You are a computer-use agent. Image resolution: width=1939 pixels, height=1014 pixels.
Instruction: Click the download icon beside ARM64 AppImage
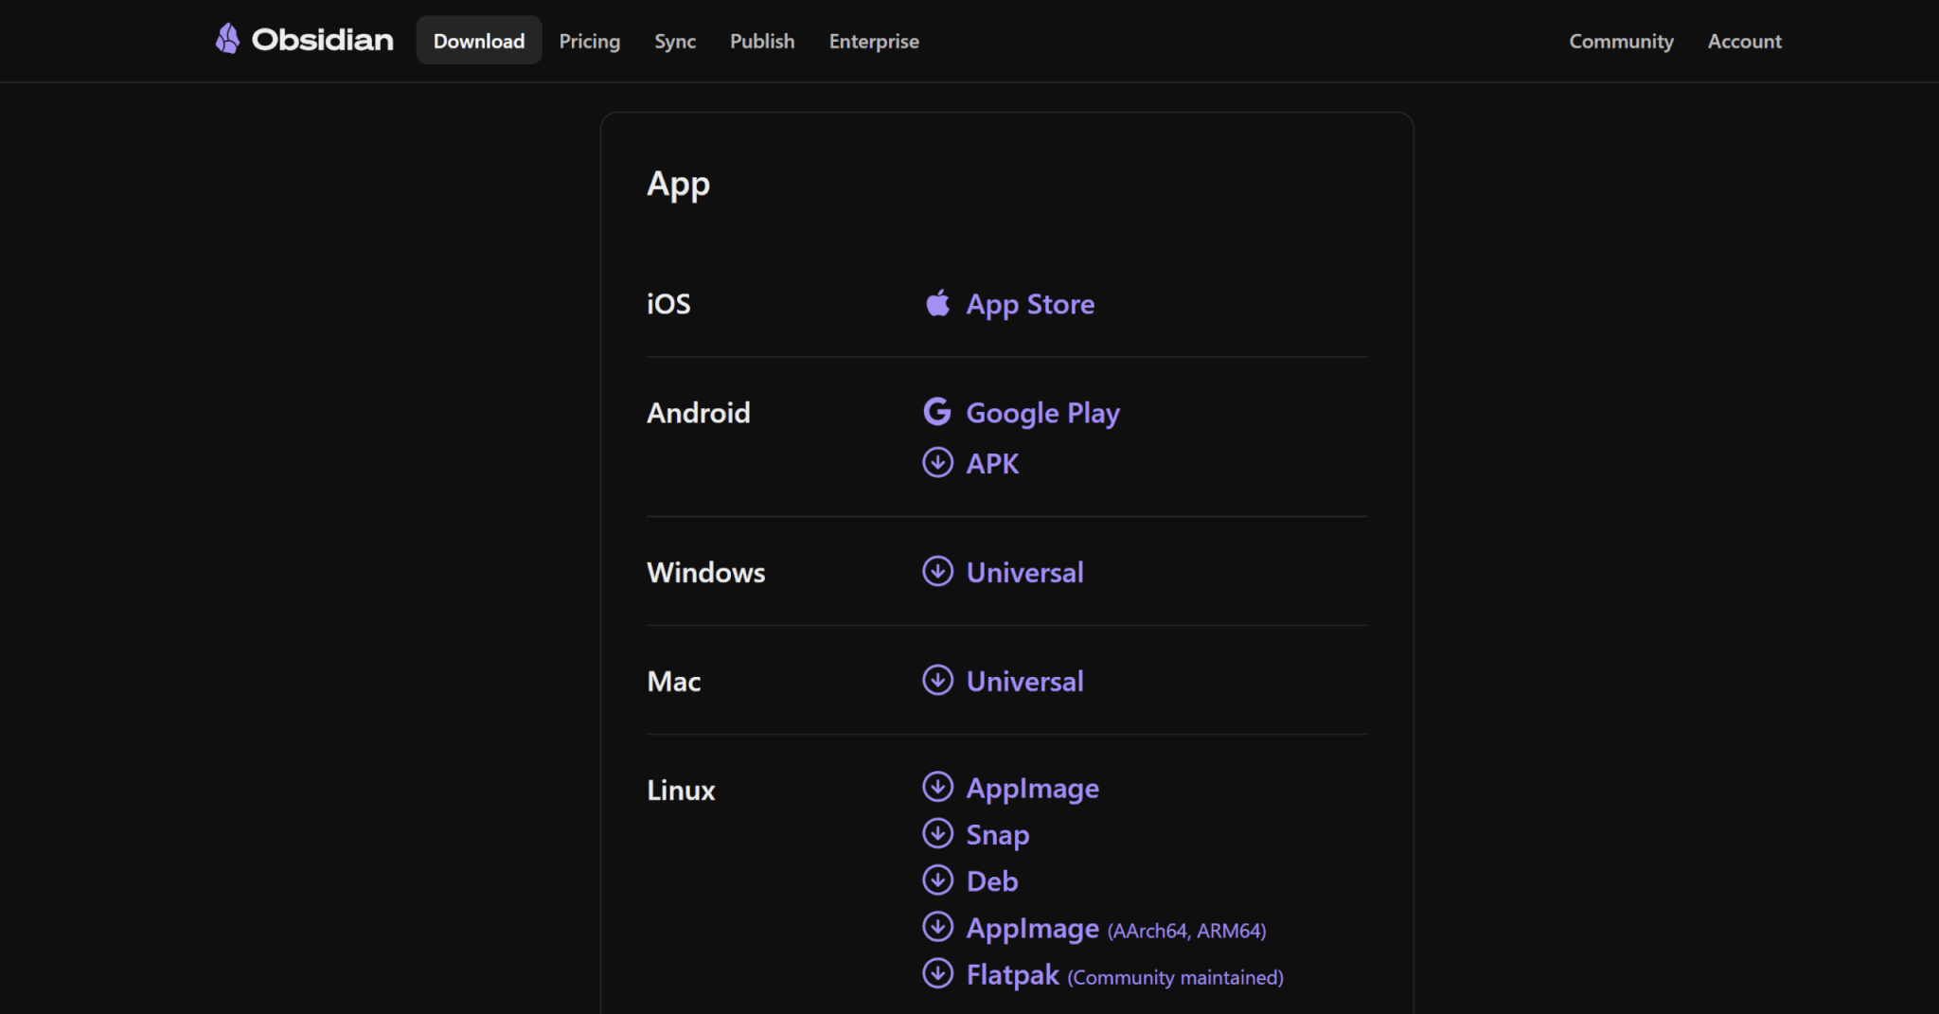click(x=937, y=927)
